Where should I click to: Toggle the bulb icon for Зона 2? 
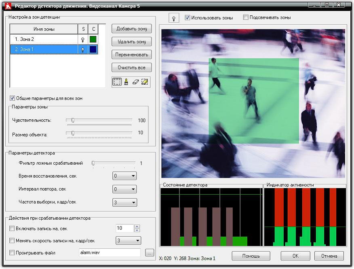83,40
